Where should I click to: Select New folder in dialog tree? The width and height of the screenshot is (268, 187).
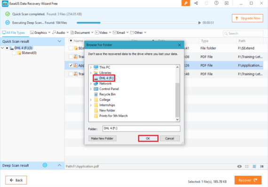107,110
